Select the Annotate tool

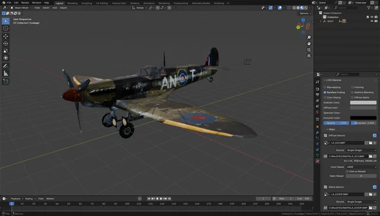tap(5, 66)
